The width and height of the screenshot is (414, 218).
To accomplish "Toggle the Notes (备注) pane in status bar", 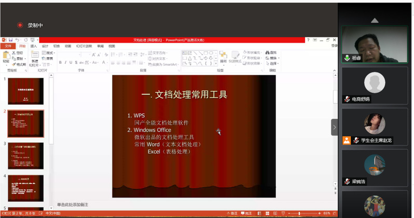I will (x=232, y=213).
